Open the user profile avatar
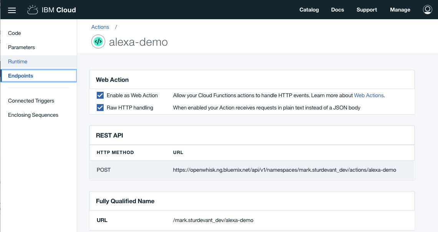The height and width of the screenshot is (232, 438). coord(427,10)
